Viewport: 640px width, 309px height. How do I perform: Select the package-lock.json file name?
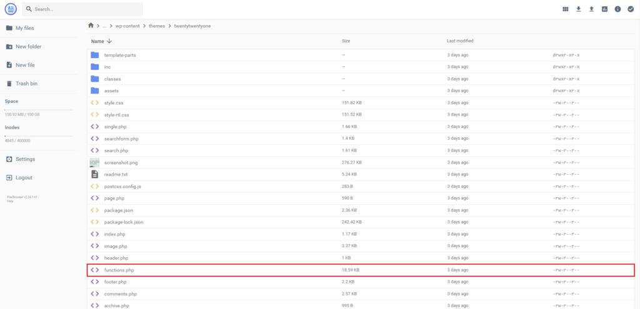tap(124, 222)
